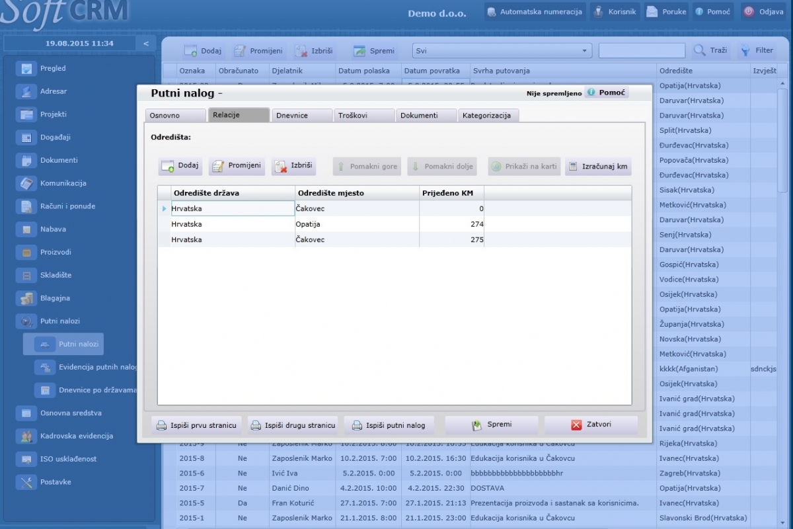Image resolution: width=793 pixels, height=529 pixels.
Task: Click the Odredište column header in main list
Action: (703, 71)
